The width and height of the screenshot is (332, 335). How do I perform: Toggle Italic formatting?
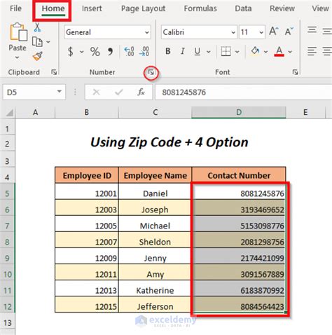click(x=183, y=51)
